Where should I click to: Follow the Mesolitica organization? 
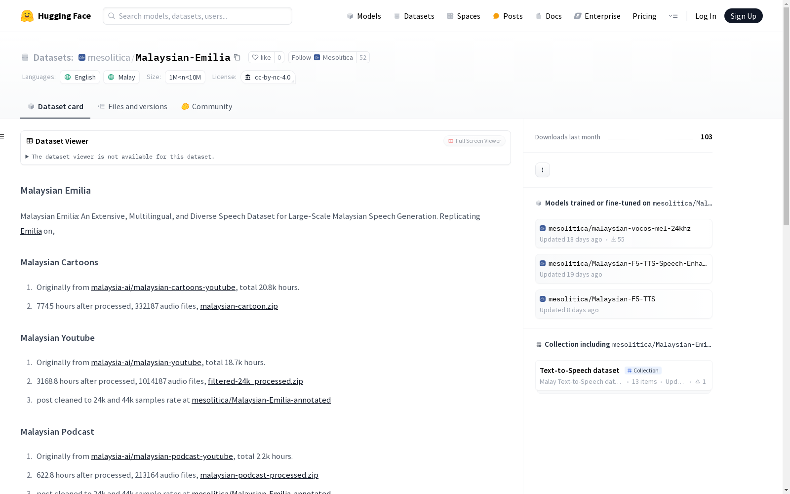(x=322, y=57)
